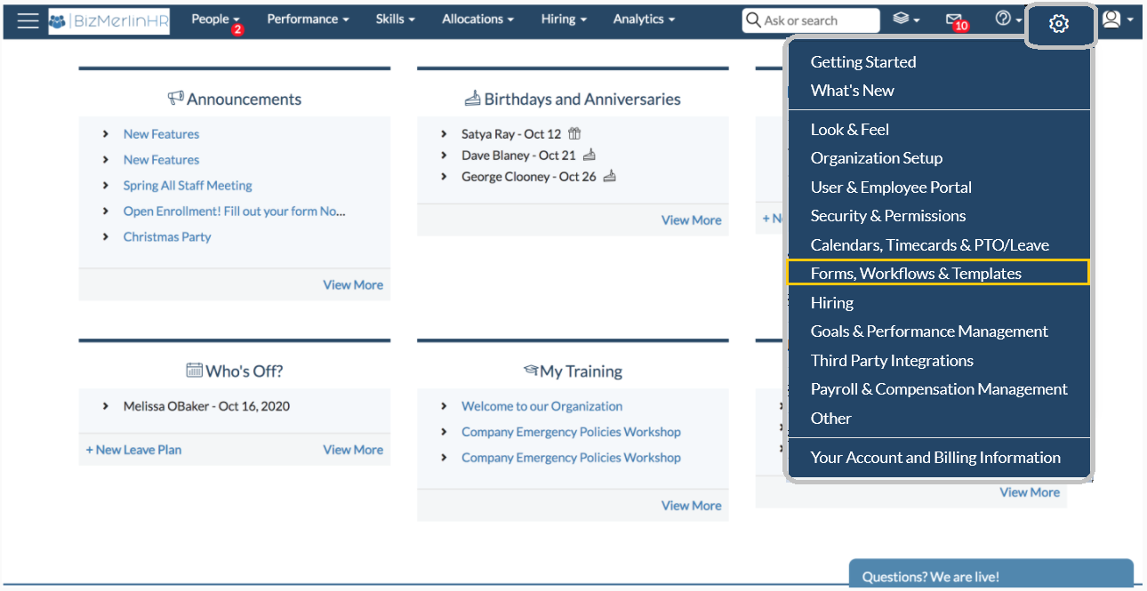Select Look & Feel menu item
1147x591 pixels.
(850, 130)
